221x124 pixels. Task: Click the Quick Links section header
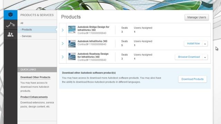pyautogui.click(x=37, y=70)
